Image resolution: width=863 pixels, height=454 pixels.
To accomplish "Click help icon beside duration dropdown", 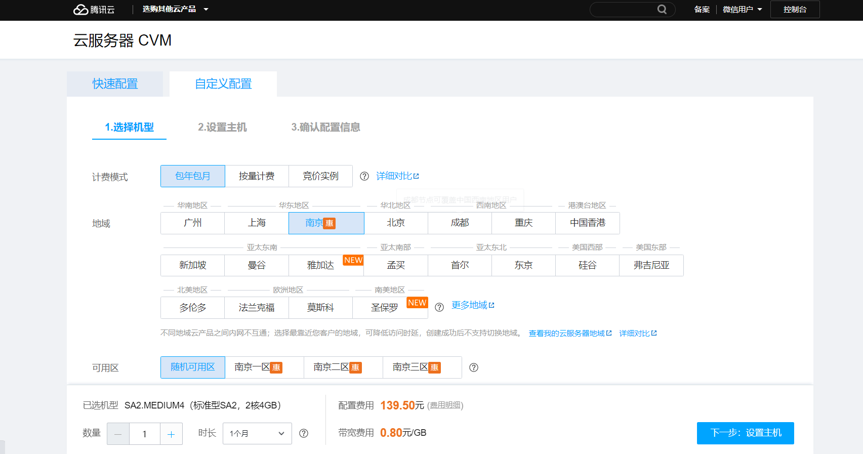I will (x=304, y=433).
